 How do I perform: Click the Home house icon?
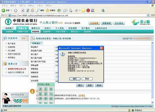(32, 10)
